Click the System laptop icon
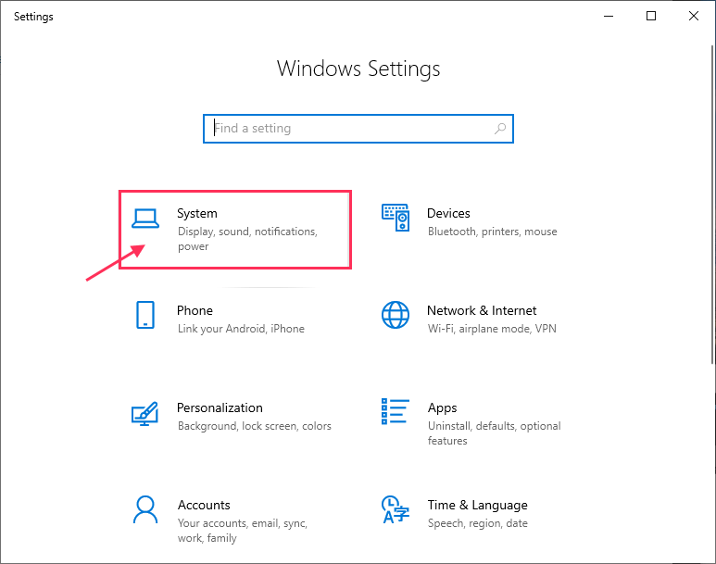Screen dimensions: 716x564 pos(145,219)
